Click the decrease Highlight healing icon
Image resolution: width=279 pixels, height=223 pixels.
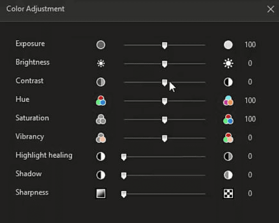tap(101, 156)
